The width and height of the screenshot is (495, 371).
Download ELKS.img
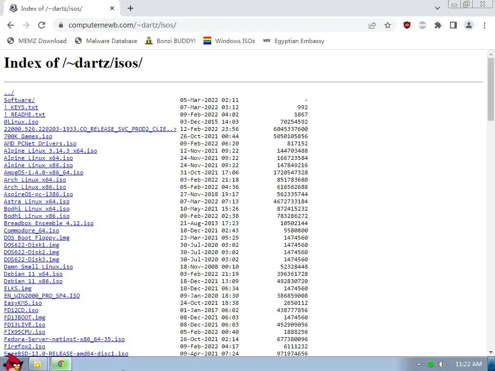click(18, 289)
